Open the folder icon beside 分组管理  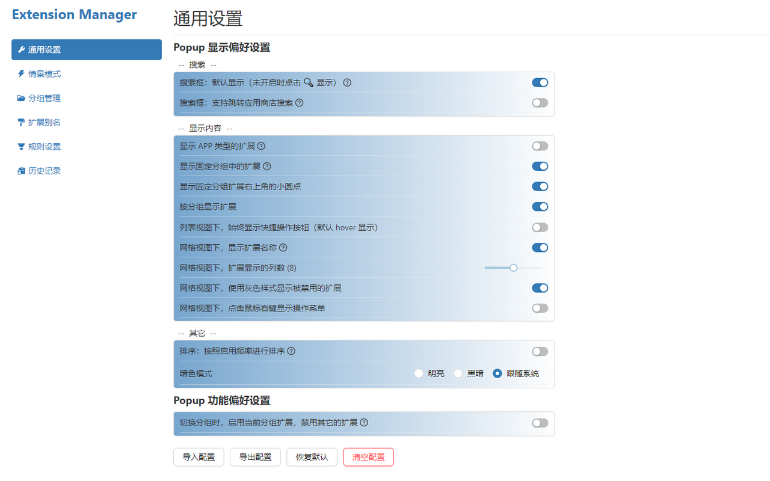20,98
